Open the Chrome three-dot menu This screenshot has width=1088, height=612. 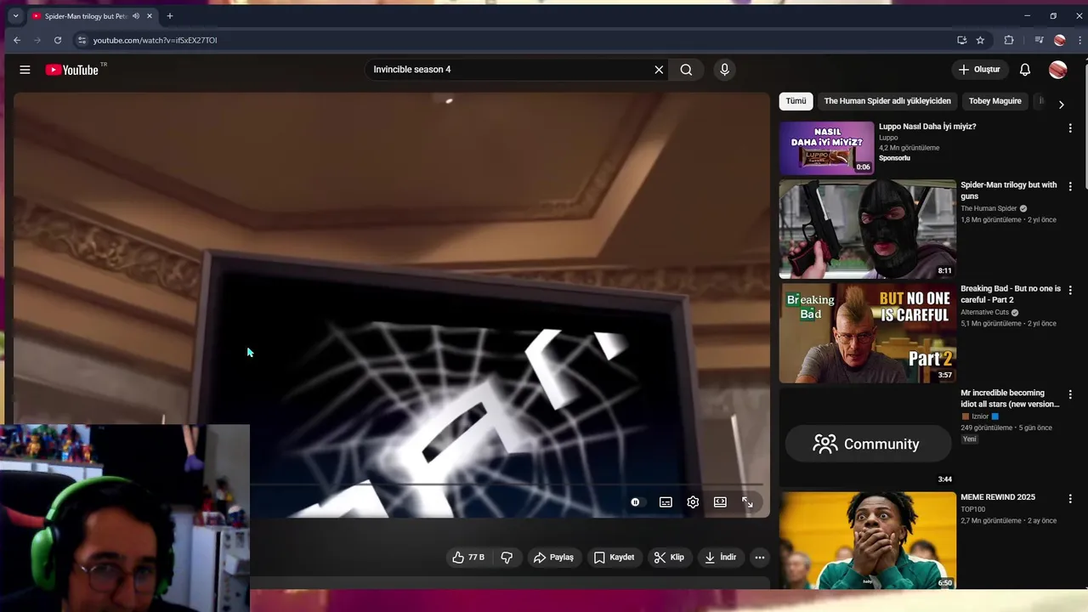[x=1079, y=40]
